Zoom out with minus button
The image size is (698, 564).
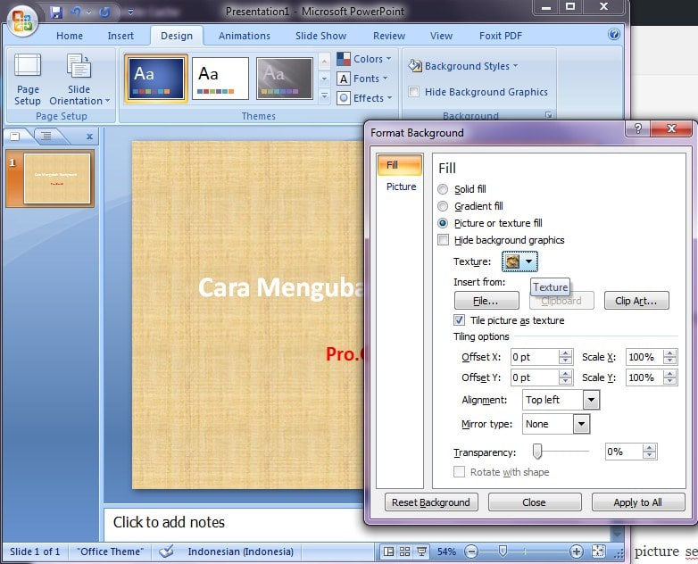tap(471, 552)
